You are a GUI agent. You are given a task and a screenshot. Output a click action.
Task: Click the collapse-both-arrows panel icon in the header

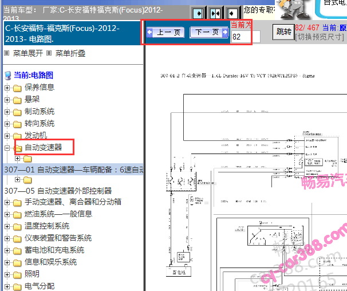215,14
